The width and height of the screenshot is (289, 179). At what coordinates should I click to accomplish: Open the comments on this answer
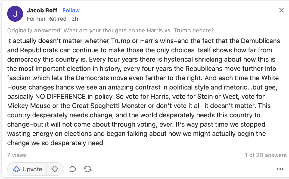point(73,169)
